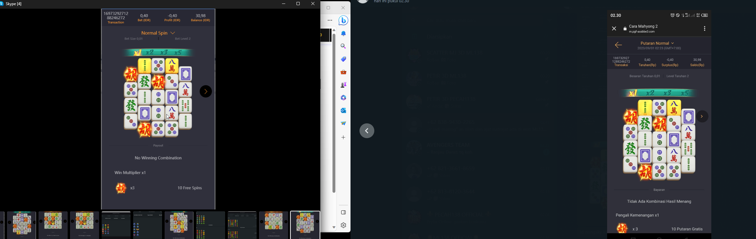
Task: Close the Skype image viewer window
Action: pyautogui.click(x=313, y=4)
